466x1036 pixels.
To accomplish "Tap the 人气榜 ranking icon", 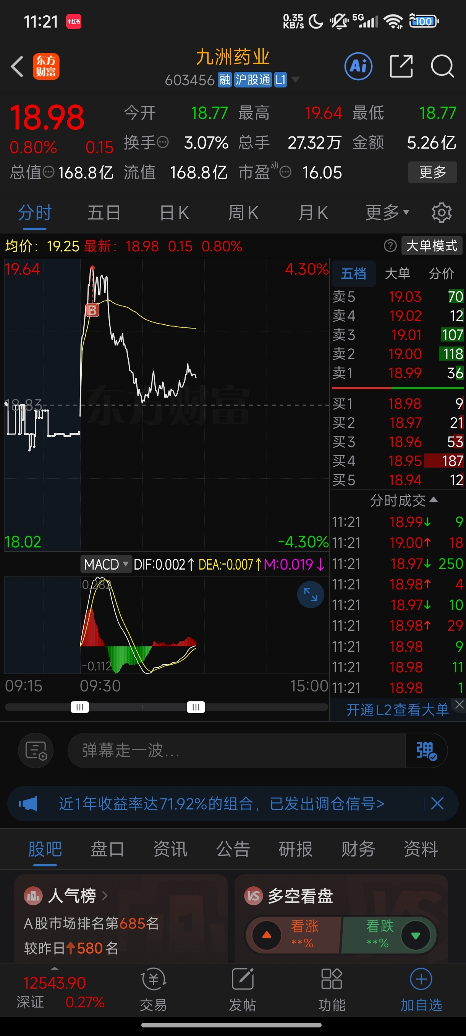I will 33,896.
